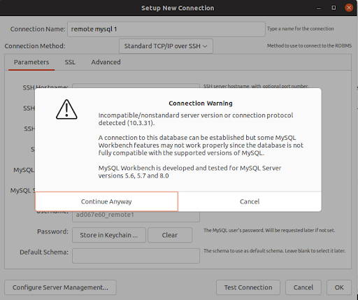Image resolution: width=358 pixels, height=300 pixels.
Task: Click the 'versions 5.6, 5.7 and 8.0' text
Action: [134, 176]
